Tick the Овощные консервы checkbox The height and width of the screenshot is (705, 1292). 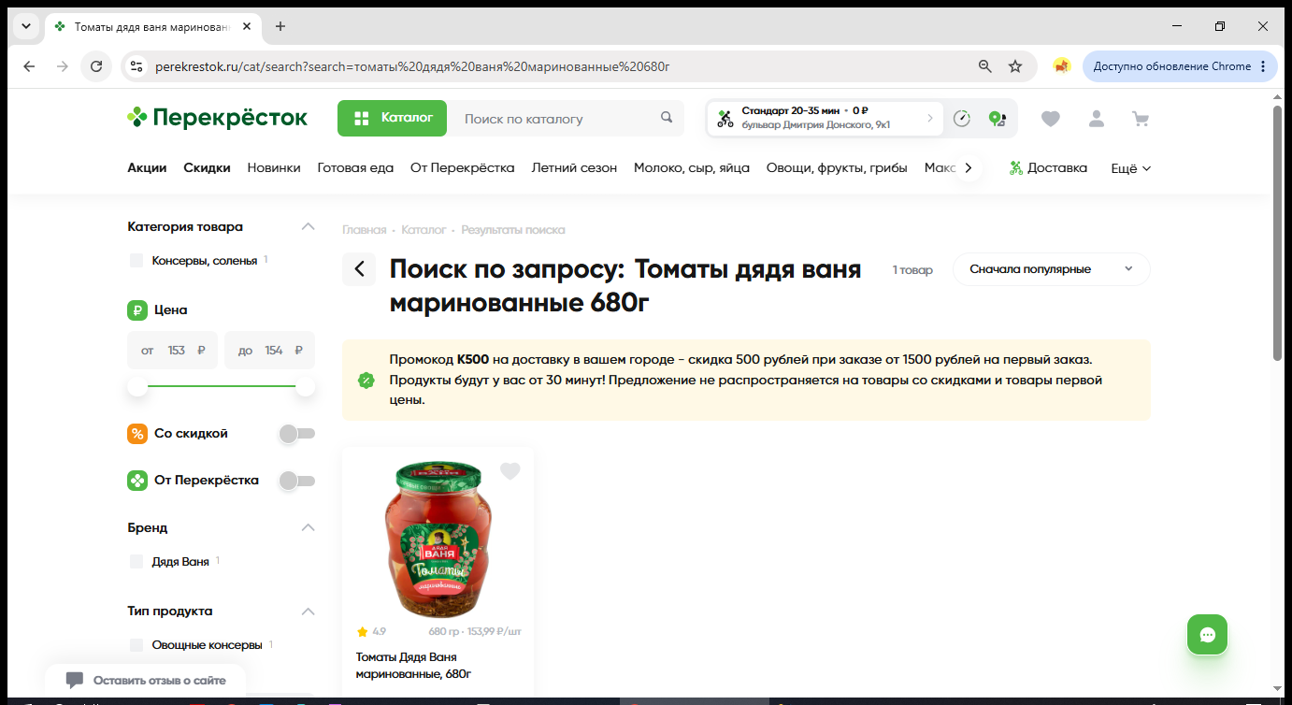[x=136, y=644]
